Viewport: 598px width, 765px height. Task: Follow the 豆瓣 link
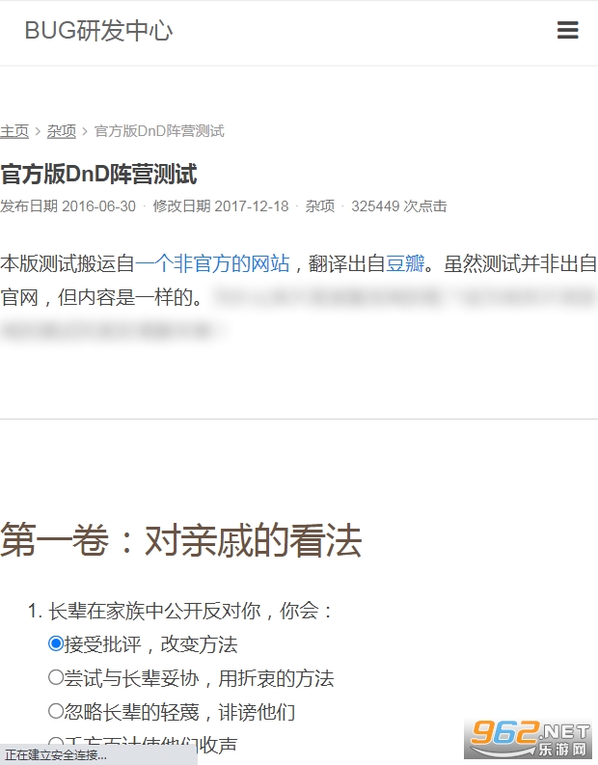click(x=405, y=263)
